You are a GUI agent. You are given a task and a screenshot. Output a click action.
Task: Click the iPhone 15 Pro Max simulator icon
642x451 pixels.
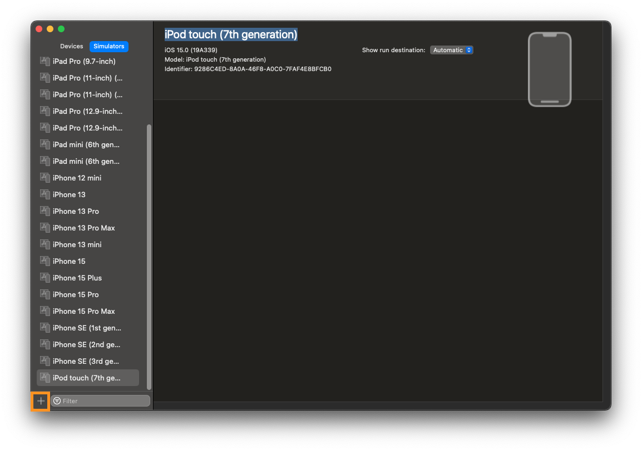[45, 311]
